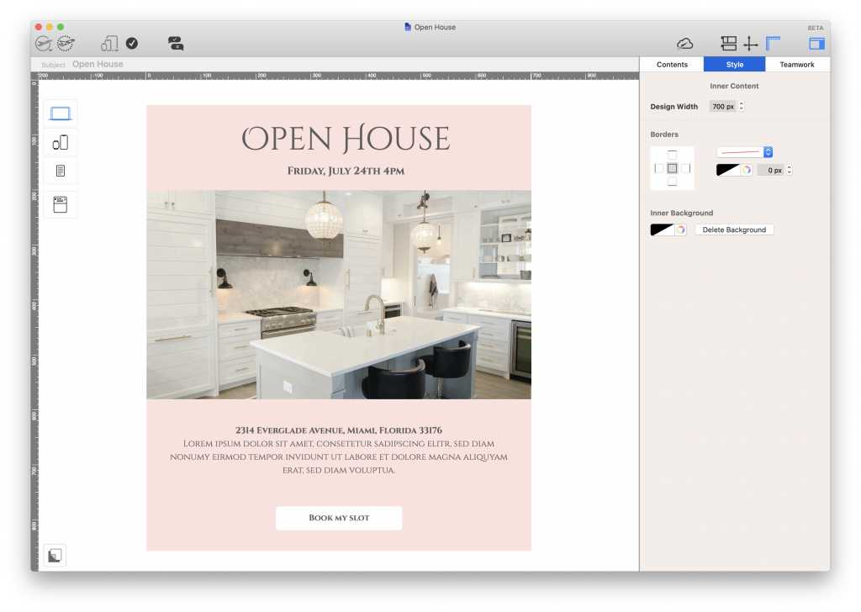Open the Inner Background color wheel
This screenshot has height=612, width=861.
[681, 230]
